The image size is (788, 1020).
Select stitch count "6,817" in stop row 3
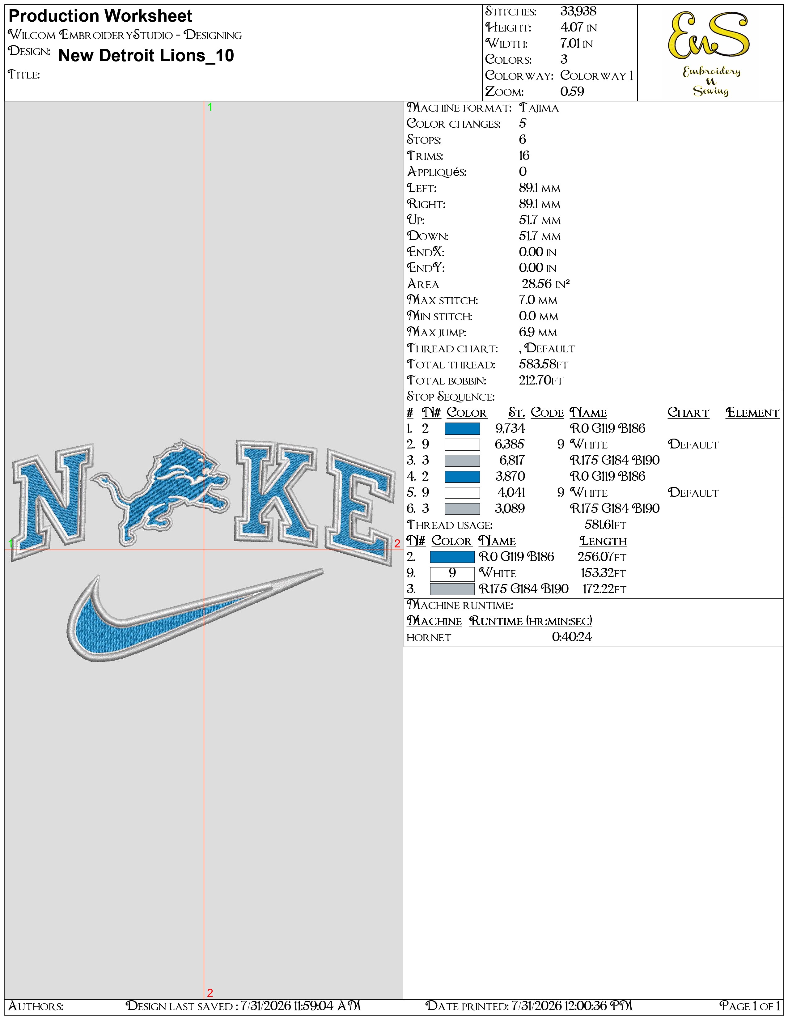pyautogui.click(x=512, y=461)
